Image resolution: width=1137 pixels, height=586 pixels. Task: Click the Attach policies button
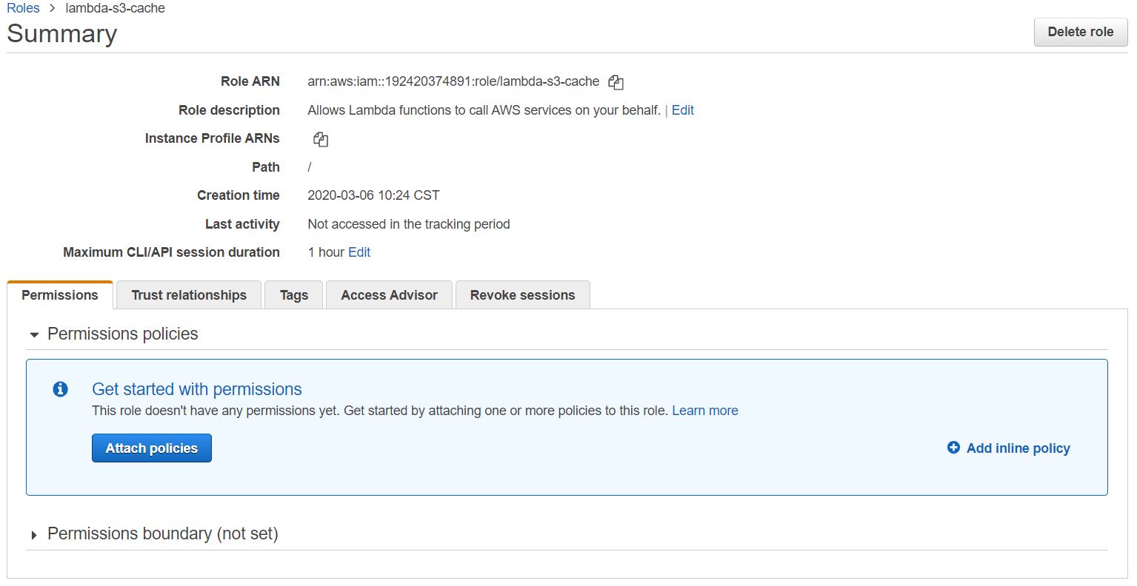point(152,448)
